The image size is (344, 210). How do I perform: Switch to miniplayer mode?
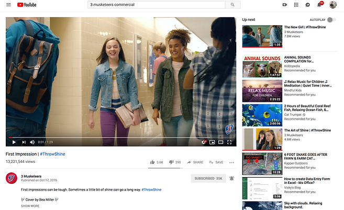point(212,142)
